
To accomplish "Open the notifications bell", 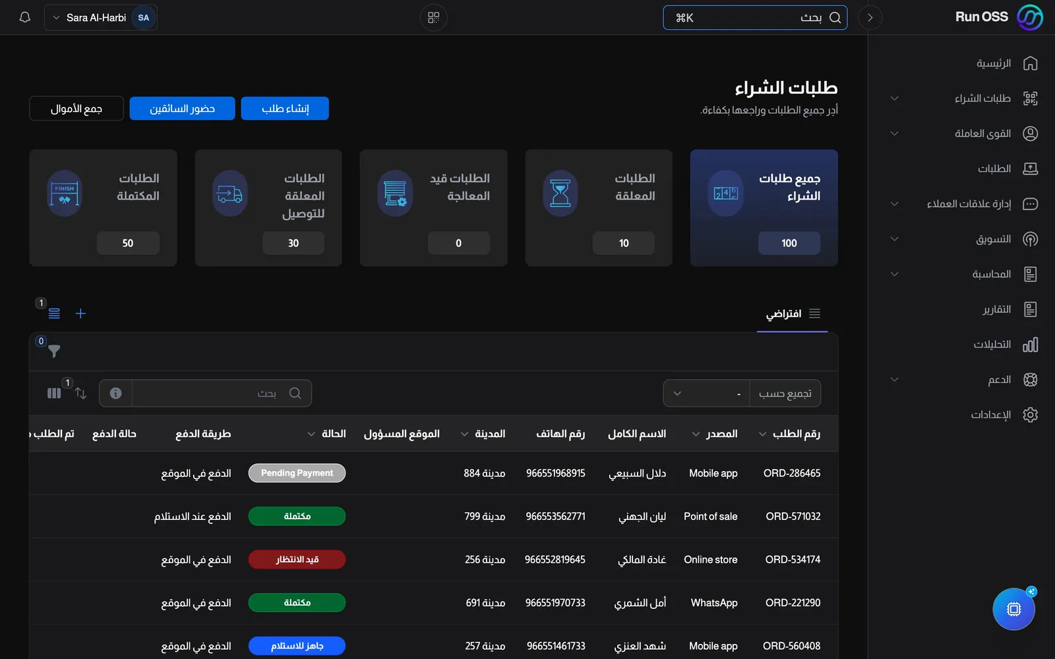I will pyautogui.click(x=25, y=18).
